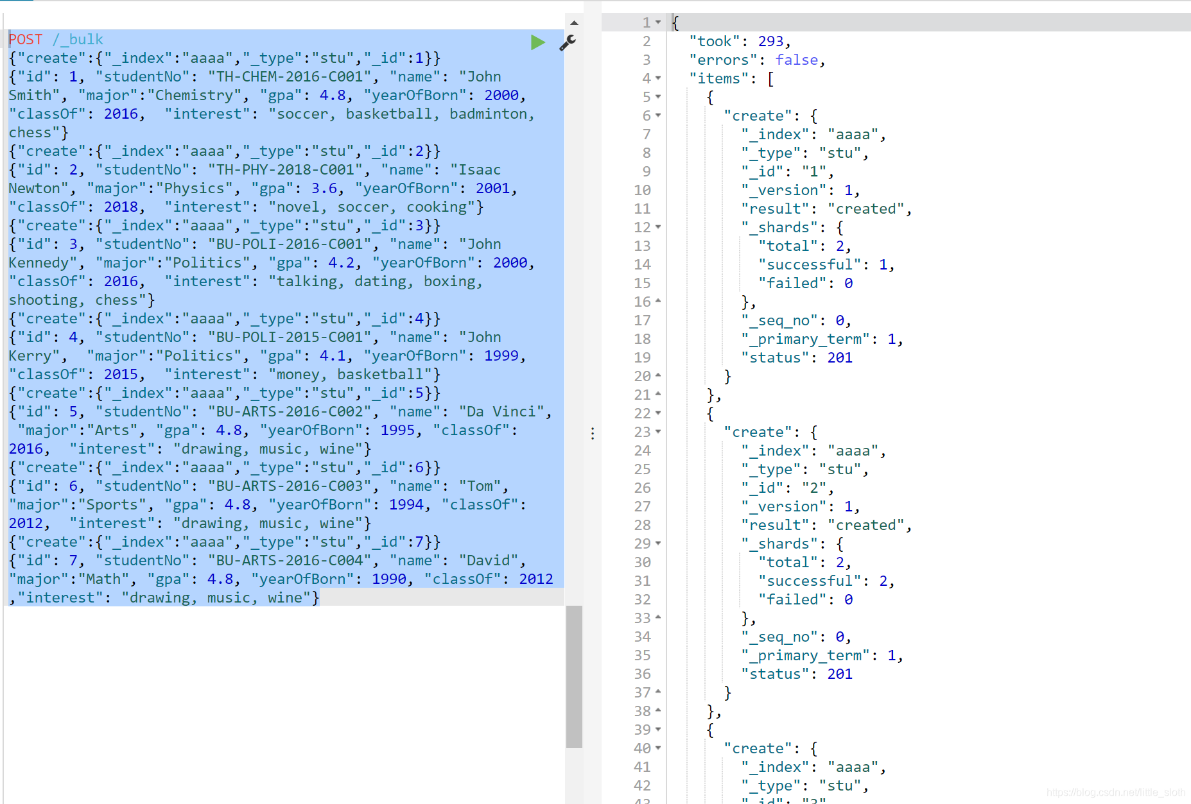Click the /_bulk endpoint text
The width and height of the screenshot is (1191, 804).
point(78,39)
